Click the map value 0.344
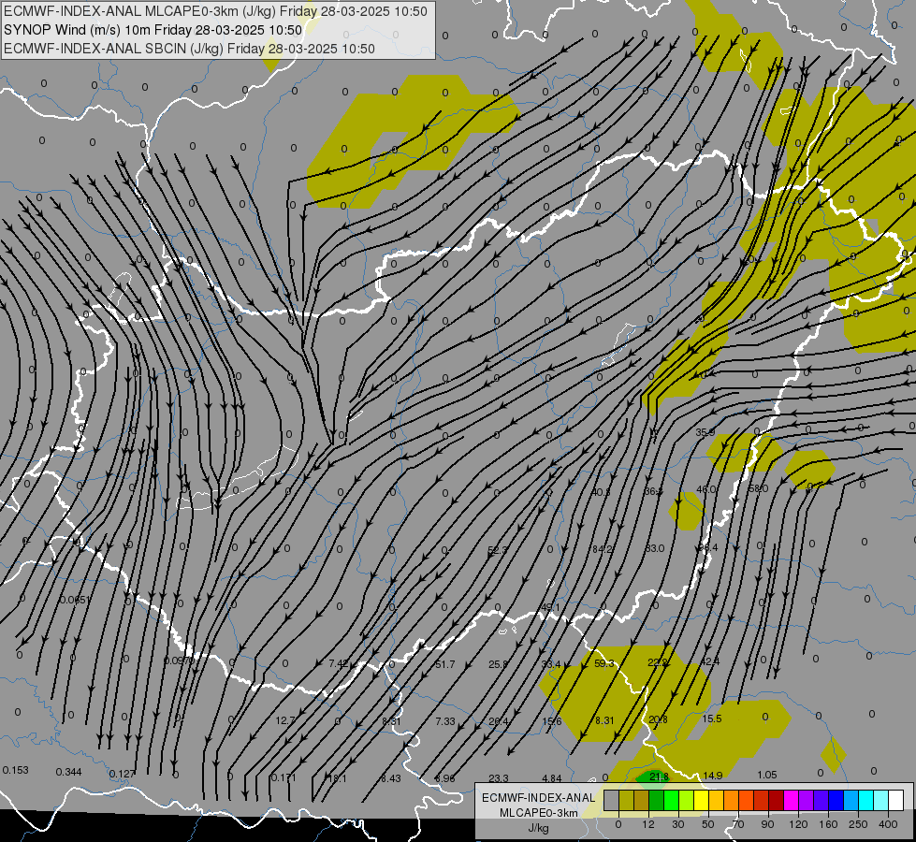Screen dimensions: 916x842 click(68, 772)
